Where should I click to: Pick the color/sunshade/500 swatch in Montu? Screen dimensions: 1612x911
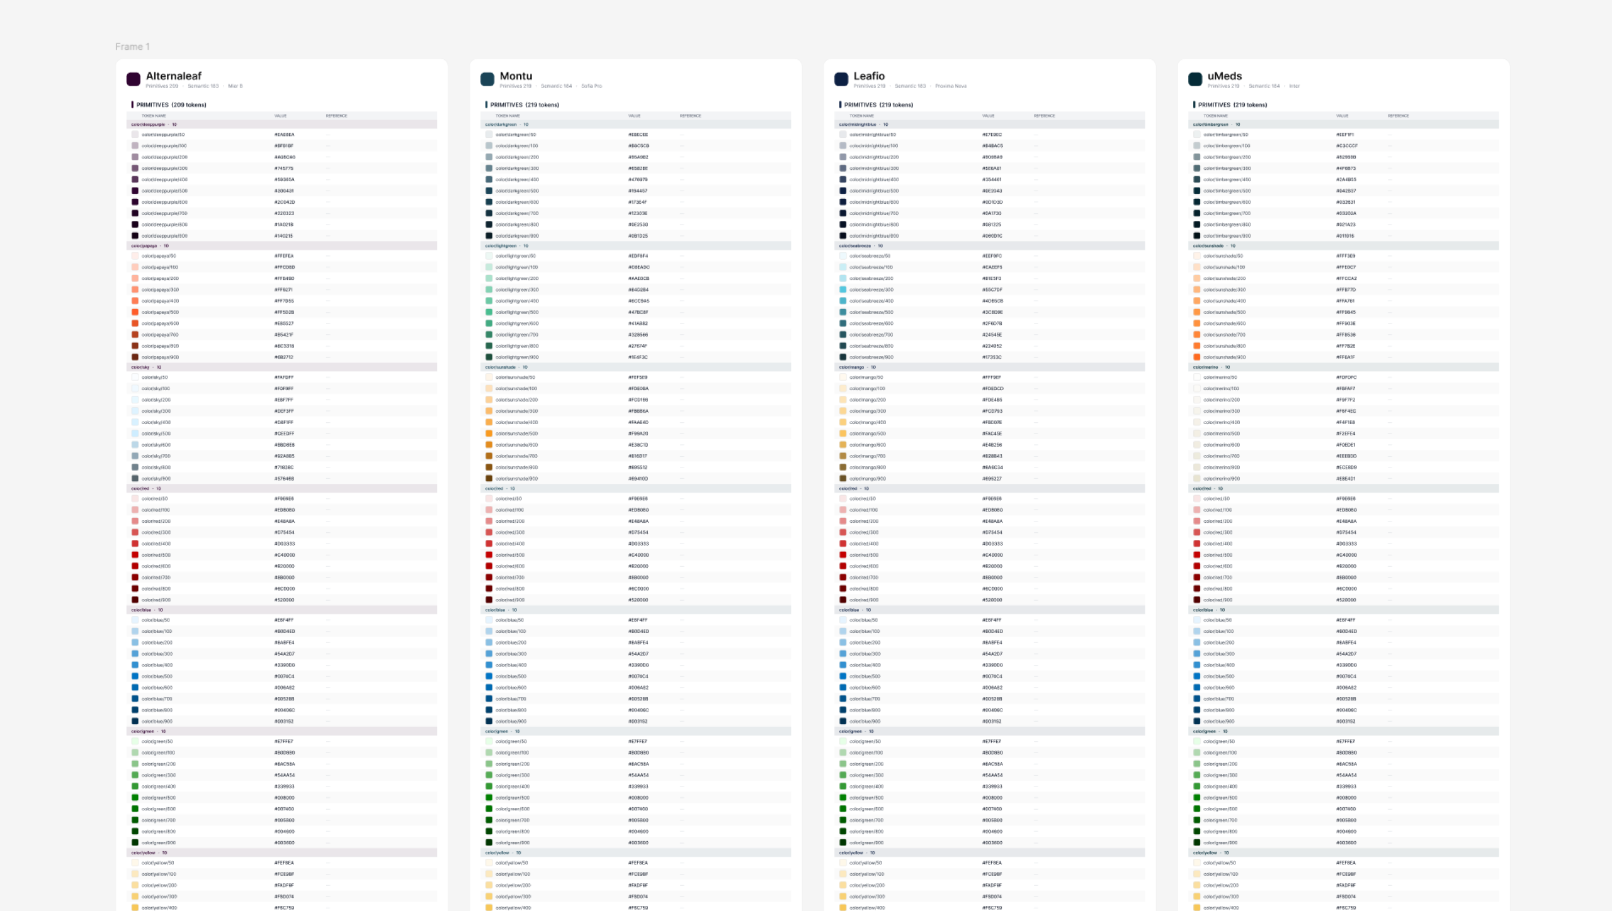(489, 433)
